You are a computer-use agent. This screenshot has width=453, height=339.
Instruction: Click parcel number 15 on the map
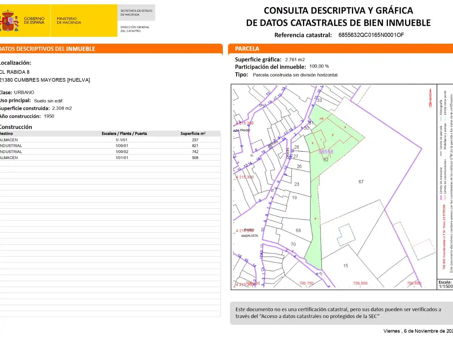(x=345, y=266)
